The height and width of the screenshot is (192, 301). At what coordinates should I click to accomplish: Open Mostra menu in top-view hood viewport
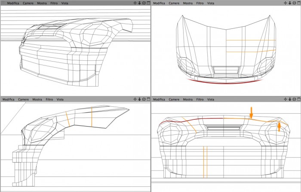coord(188,3)
